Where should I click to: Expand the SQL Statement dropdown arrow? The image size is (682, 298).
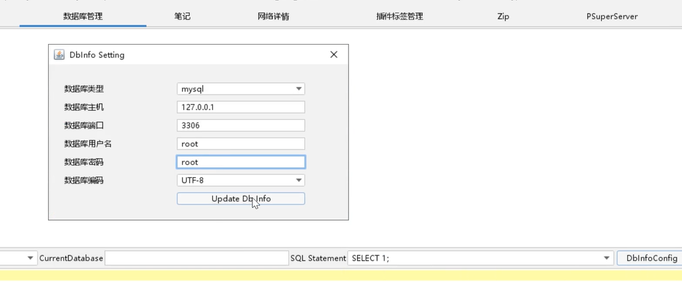coord(607,258)
